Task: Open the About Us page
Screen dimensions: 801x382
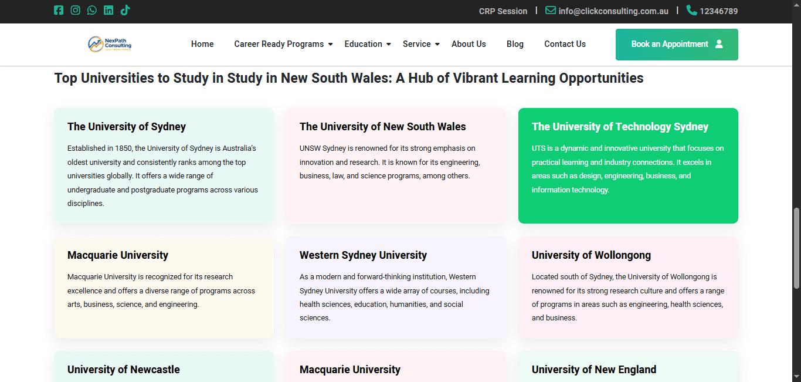Action: [x=469, y=44]
